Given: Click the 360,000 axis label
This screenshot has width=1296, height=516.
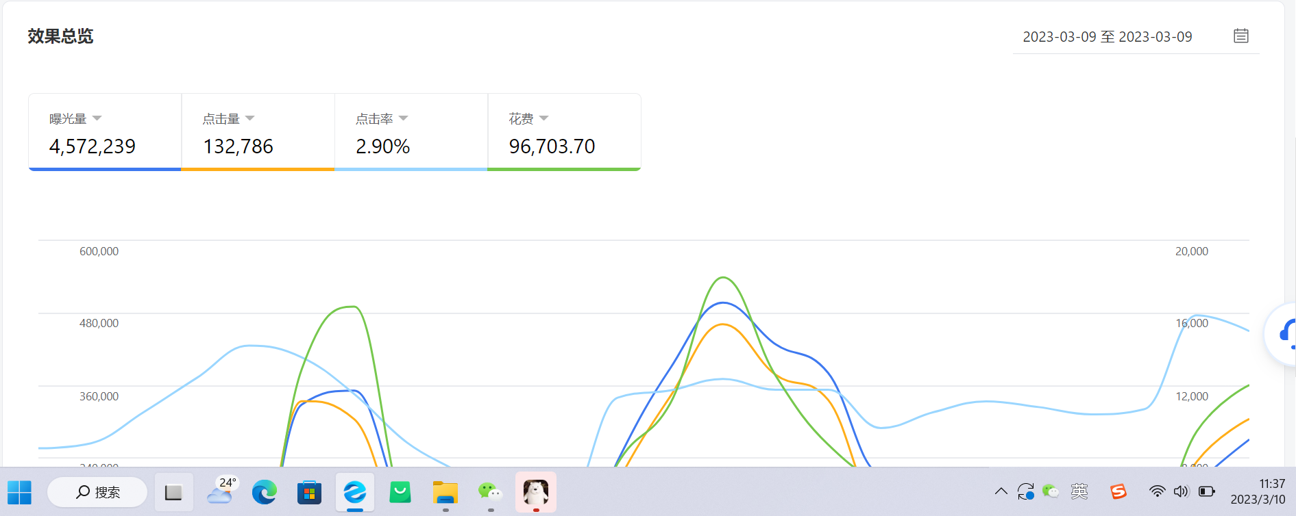Looking at the screenshot, I should tap(99, 396).
